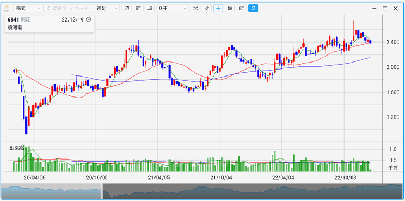Click the 銘柄名 or コード search field
This screenshot has height=201, width=405.
coord(69,8)
